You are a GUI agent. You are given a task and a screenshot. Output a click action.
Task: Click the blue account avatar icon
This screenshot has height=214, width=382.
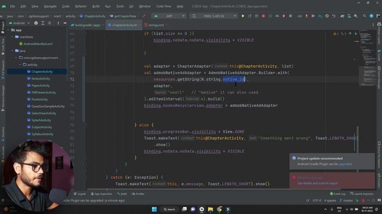click(371, 16)
